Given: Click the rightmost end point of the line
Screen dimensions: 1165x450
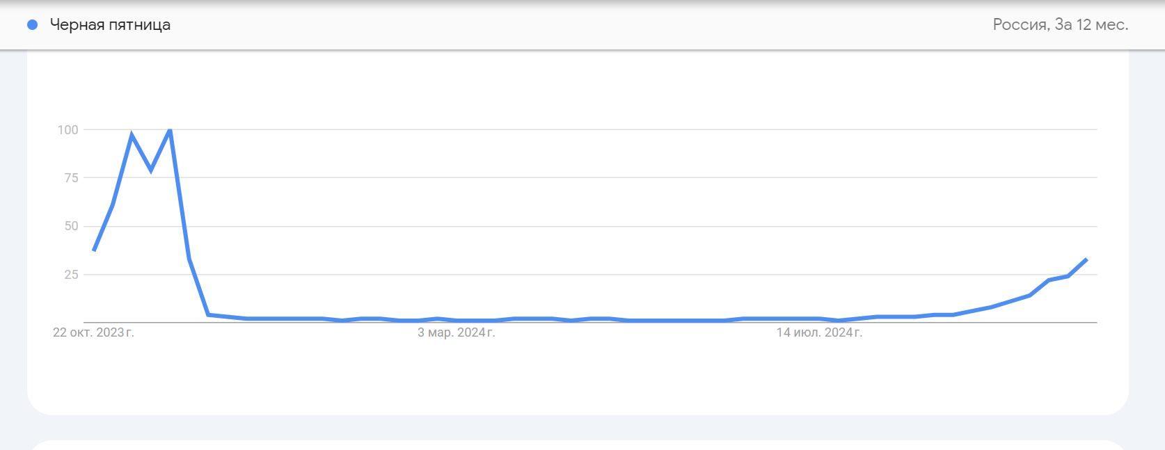Looking at the screenshot, I should (1086, 259).
